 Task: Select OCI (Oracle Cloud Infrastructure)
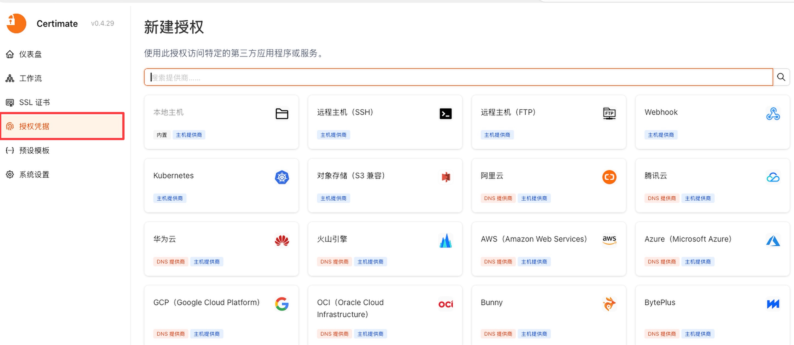tap(385, 315)
